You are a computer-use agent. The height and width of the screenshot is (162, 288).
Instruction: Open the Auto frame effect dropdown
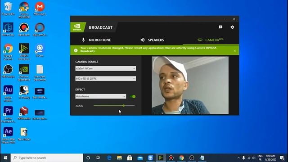pyautogui.click(x=101, y=96)
